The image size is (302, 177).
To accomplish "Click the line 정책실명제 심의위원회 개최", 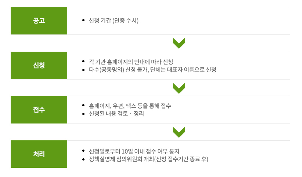I will point(148,159).
